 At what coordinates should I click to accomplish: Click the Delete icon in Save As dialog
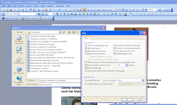(x=77, y=32)
